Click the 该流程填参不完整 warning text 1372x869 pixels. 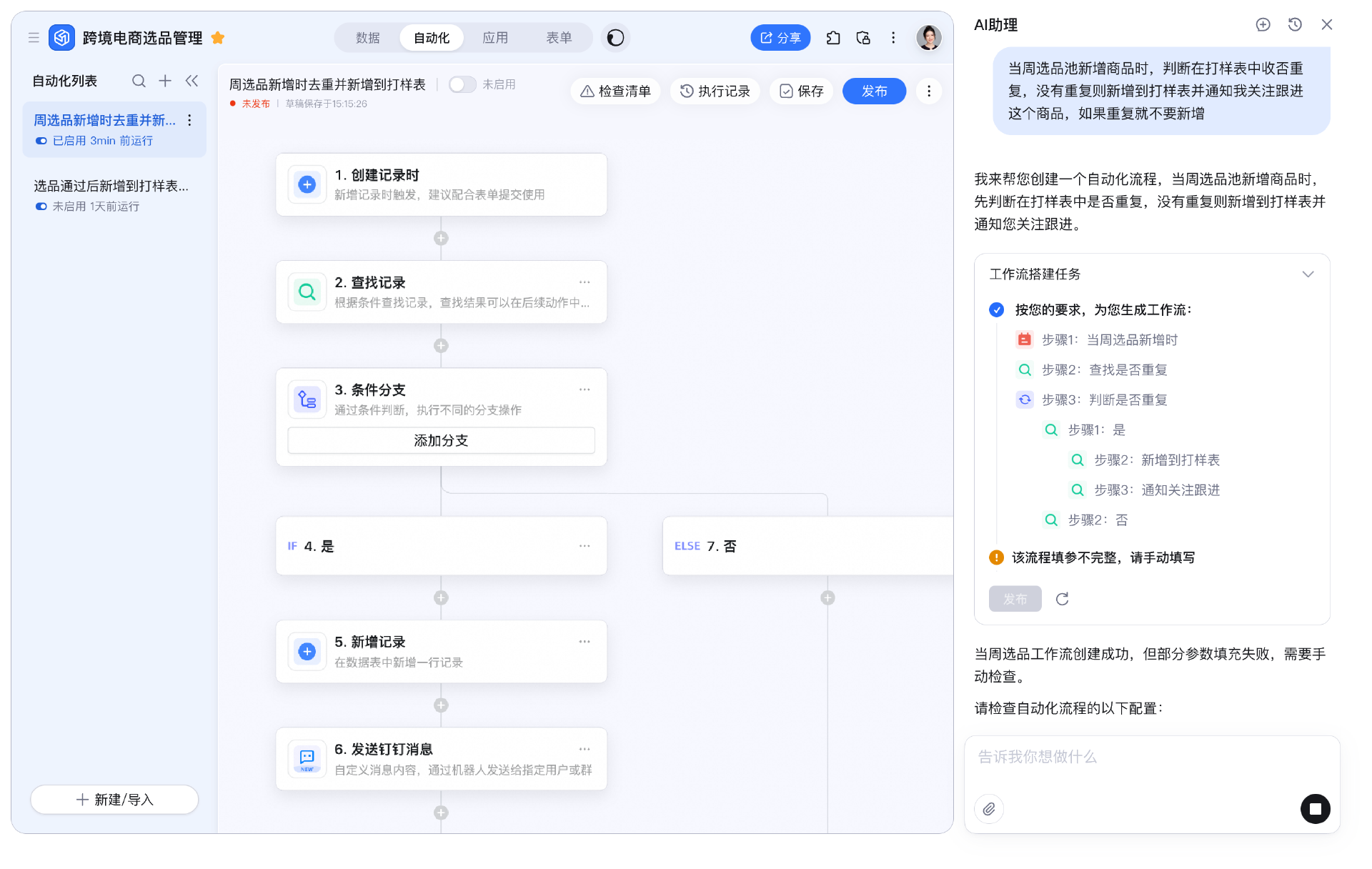coord(1103,557)
